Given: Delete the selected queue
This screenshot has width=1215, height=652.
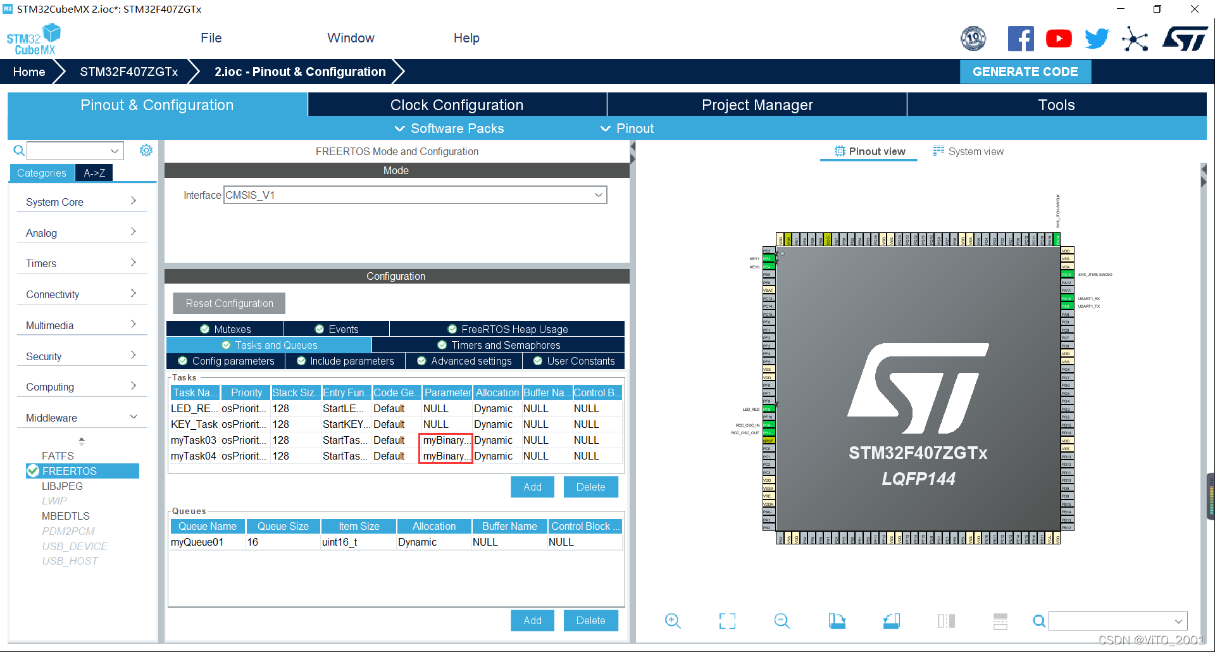Looking at the screenshot, I should click(x=590, y=620).
